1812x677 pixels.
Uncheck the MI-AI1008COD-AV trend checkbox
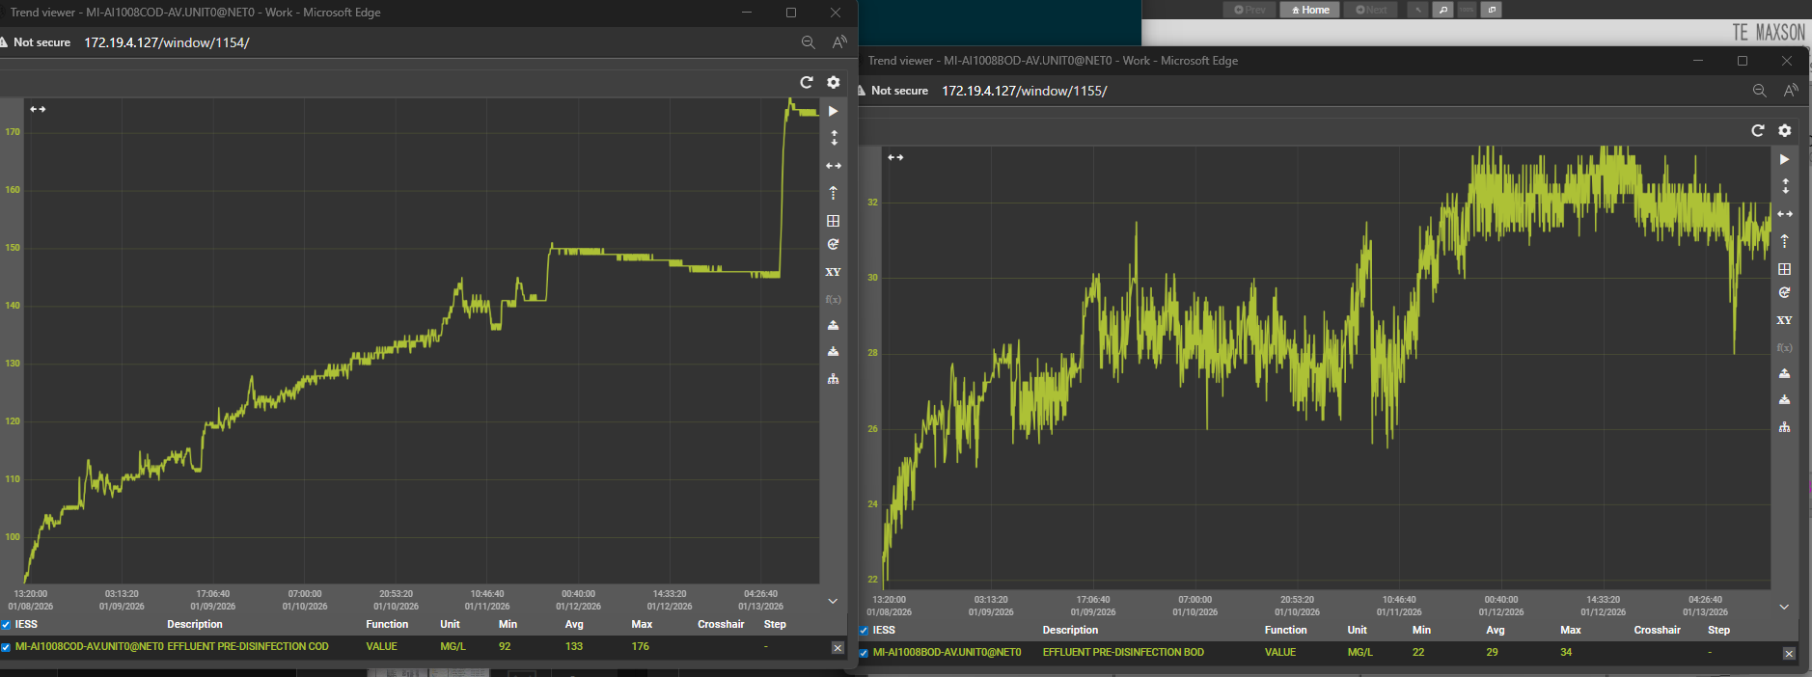pyautogui.click(x=7, y=647)
